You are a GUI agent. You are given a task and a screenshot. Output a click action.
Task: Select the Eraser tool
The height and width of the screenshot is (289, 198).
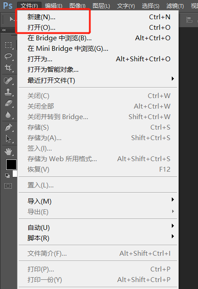point(8,103)
